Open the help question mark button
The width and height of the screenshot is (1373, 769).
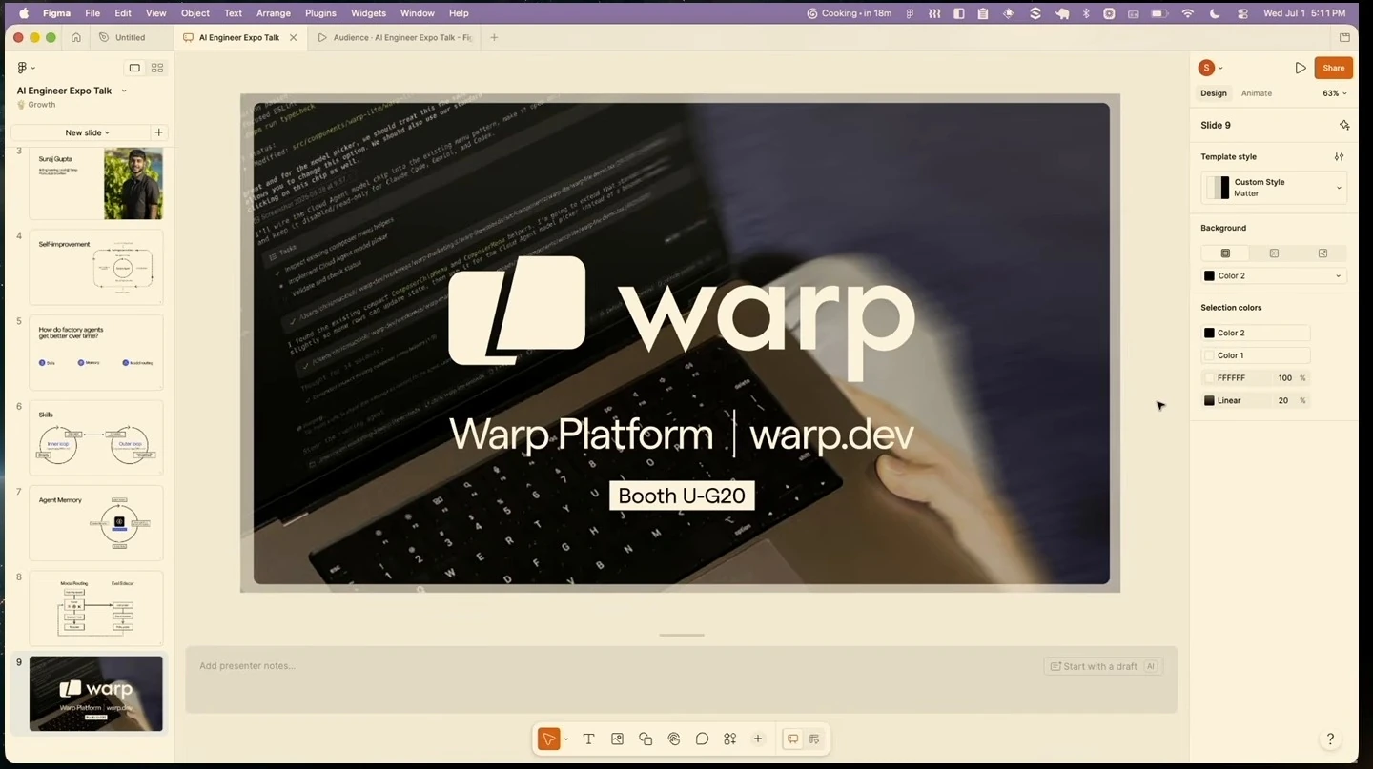click(1330, 739)
